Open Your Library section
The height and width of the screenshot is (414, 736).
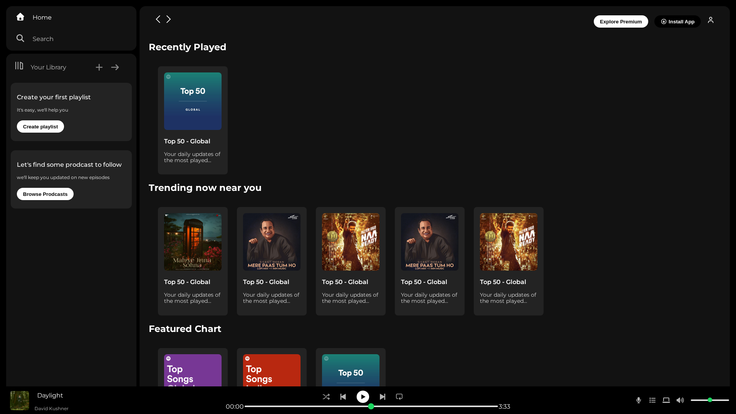[48, 67]
